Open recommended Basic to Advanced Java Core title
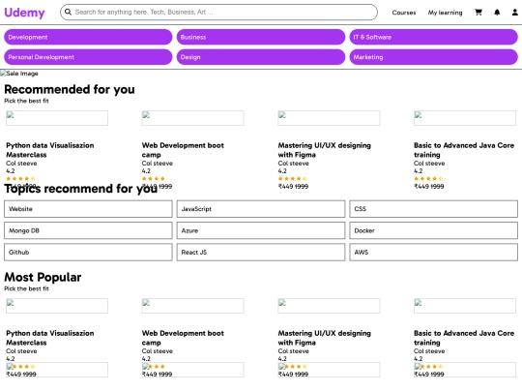The width and height of the screenshot is (522, 392). click(464, 150)
